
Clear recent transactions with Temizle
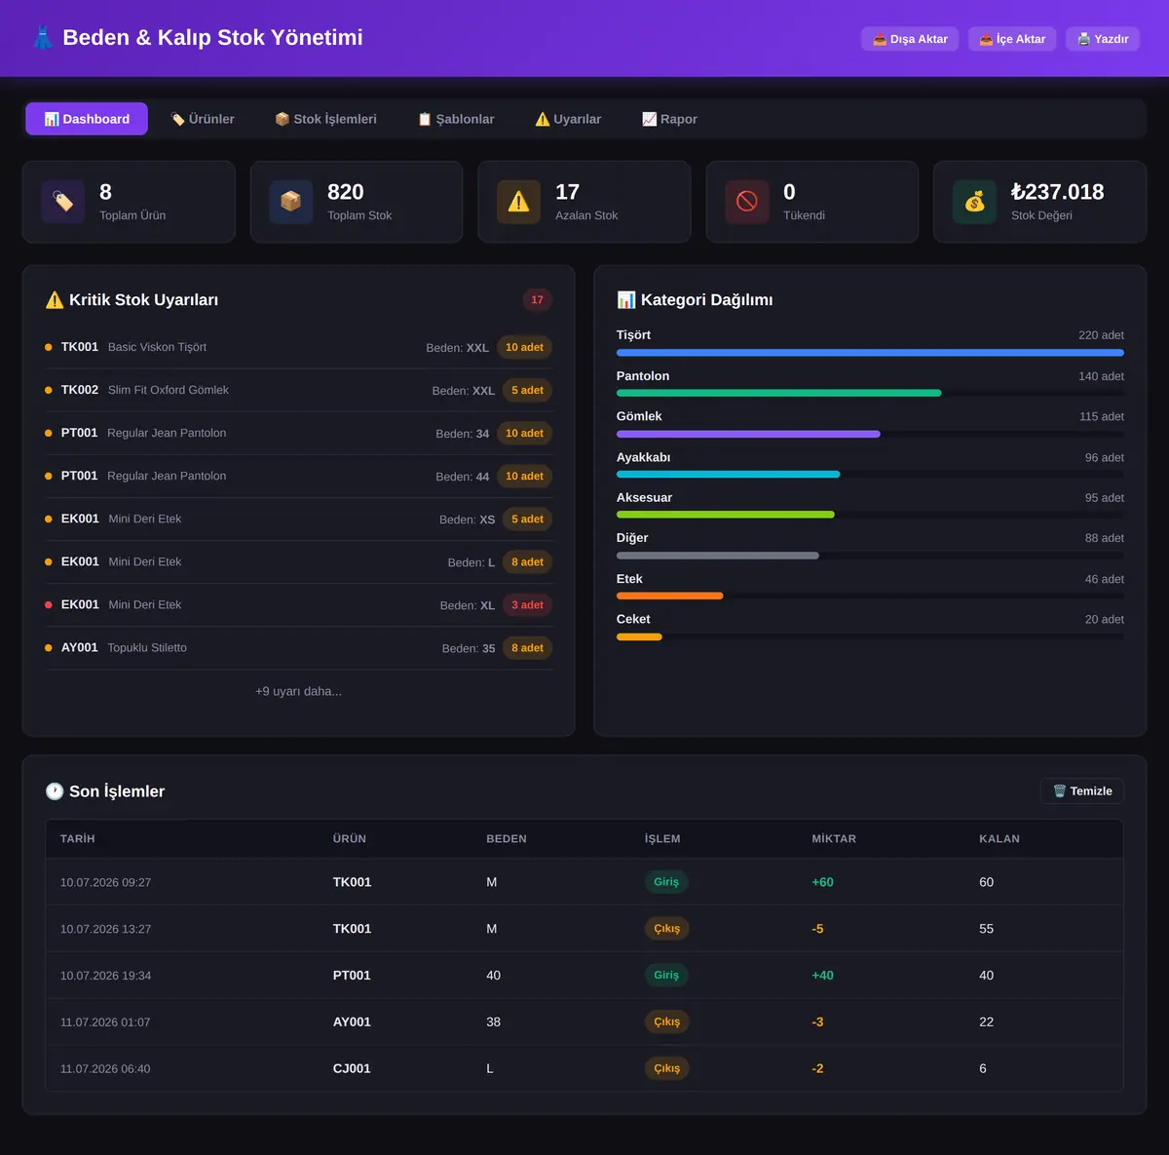[x=1082, y=791]
